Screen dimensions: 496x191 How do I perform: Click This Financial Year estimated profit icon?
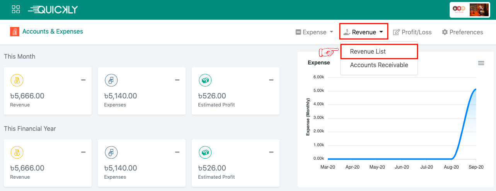205,152
